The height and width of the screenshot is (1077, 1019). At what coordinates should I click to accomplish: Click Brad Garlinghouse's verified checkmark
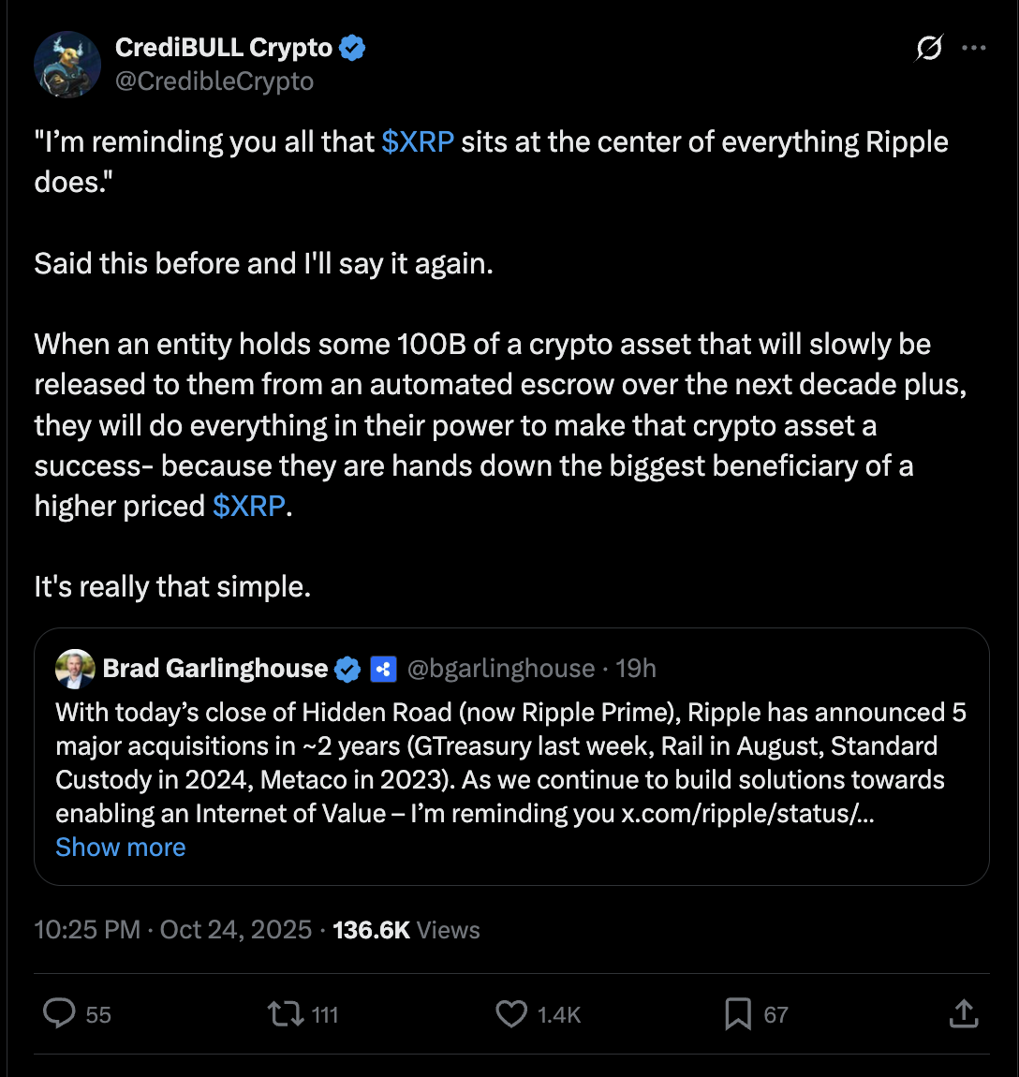(x=347, y=669)
